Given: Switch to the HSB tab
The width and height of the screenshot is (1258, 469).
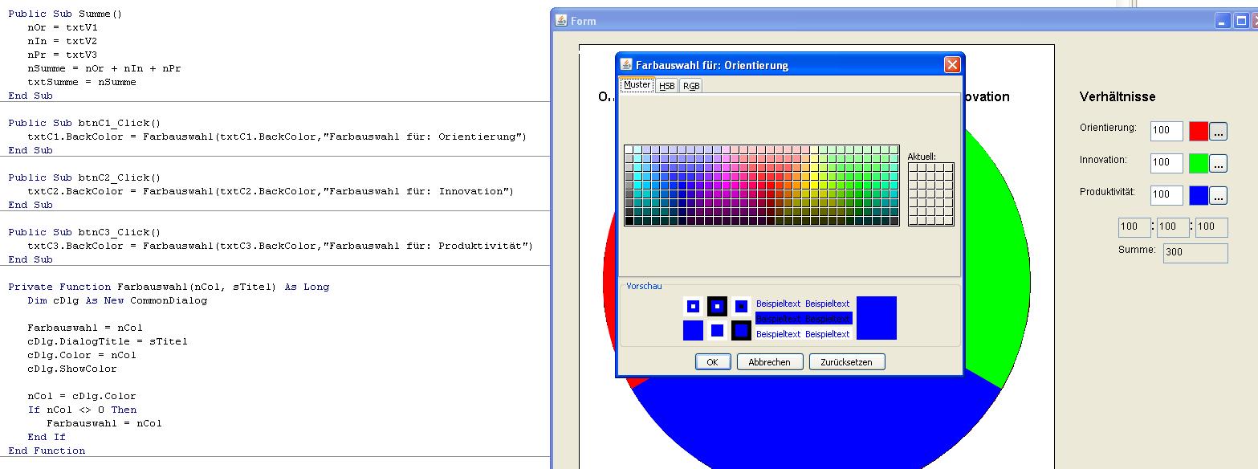Looking at the screenshot, I should pos(667,86).
